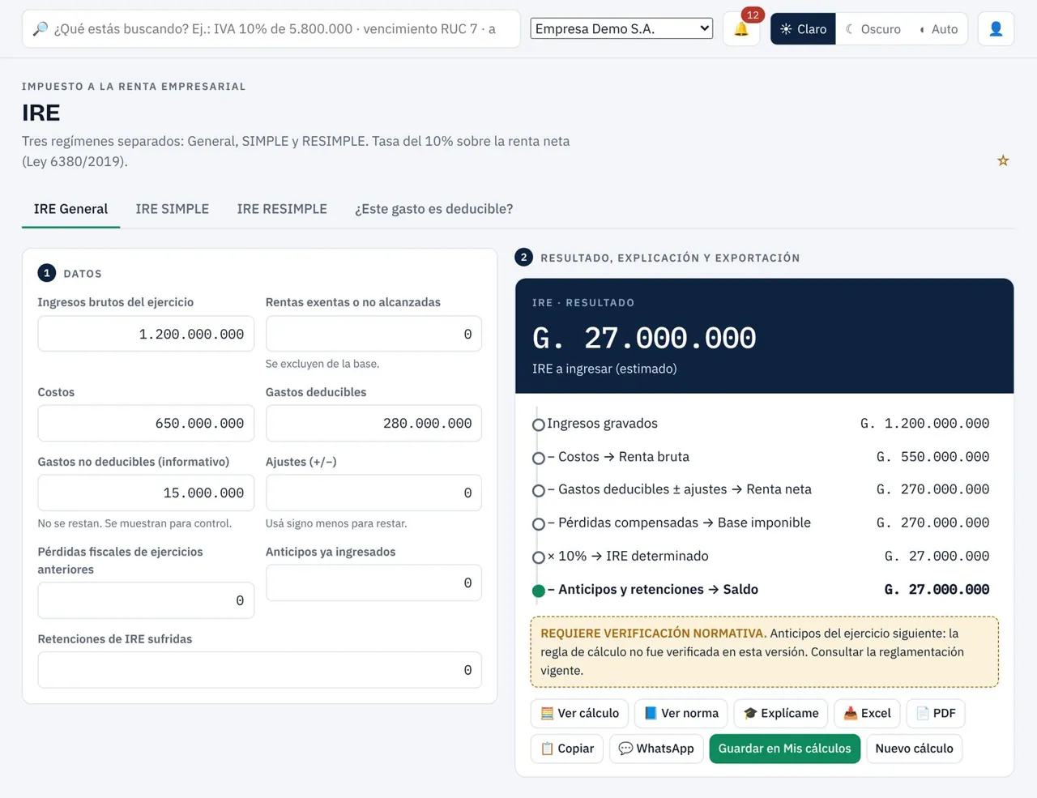Click the Ajustes (+/−) input field
The image size is (1037, 798).
pyautogui.click(x=373, y=493)
